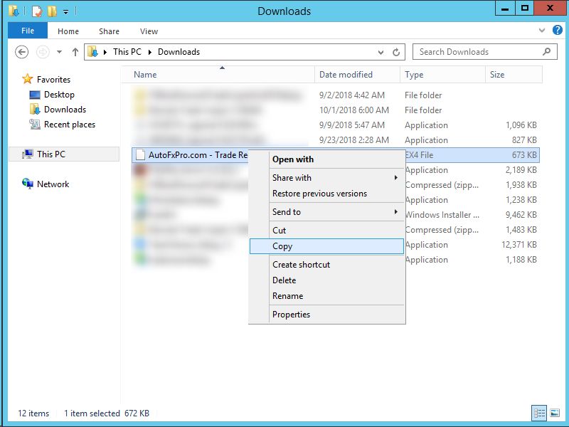The image size is (569, 427).
Task: Click the Properties icon in the title bar
Action: (37, 11)
